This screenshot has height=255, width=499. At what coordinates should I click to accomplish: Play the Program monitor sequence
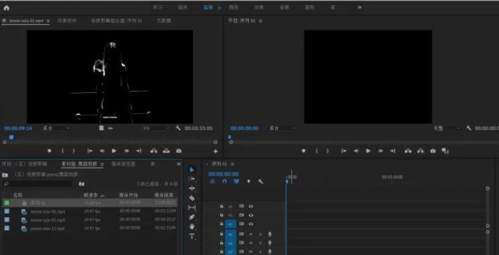click(x=368, y=151)
